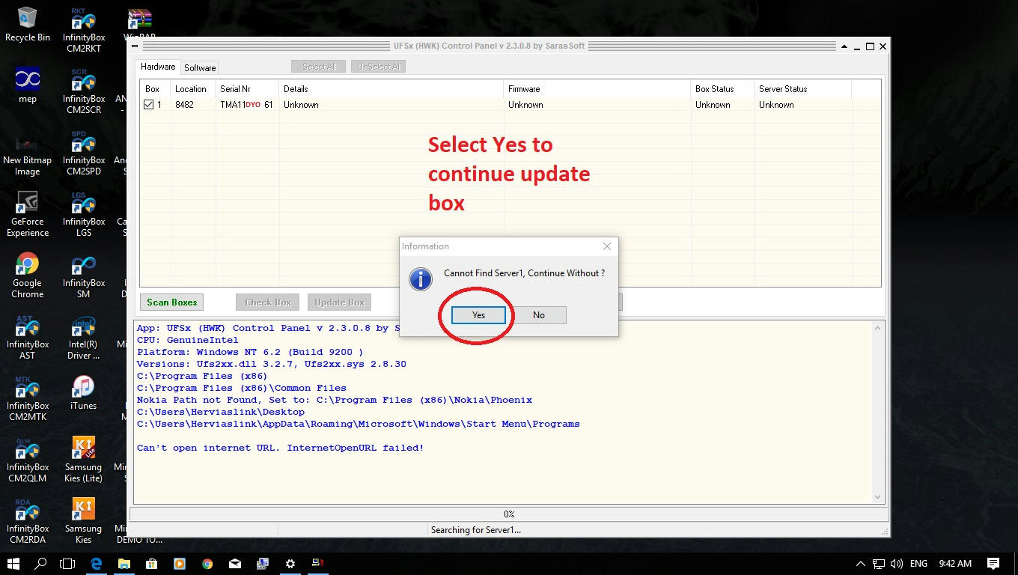Open iTunes desktop shortcut
1018x575 pixels.
84,392
